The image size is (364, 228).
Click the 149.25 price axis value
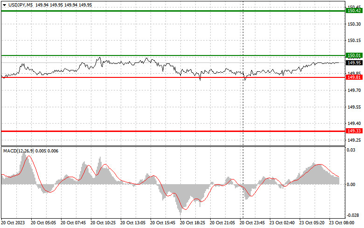click(354, 140)
